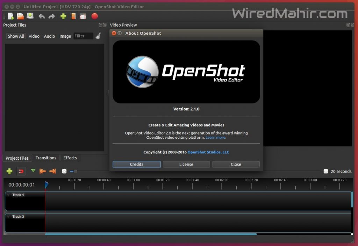Click the Save Project icon
358x246 pixels.
(x=30, y=16)
